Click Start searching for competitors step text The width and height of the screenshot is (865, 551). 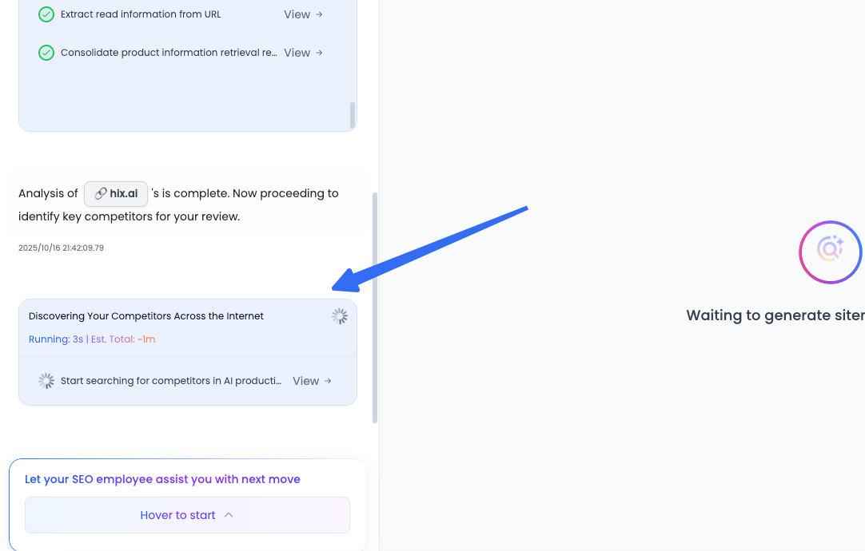(x=171, y=381)
